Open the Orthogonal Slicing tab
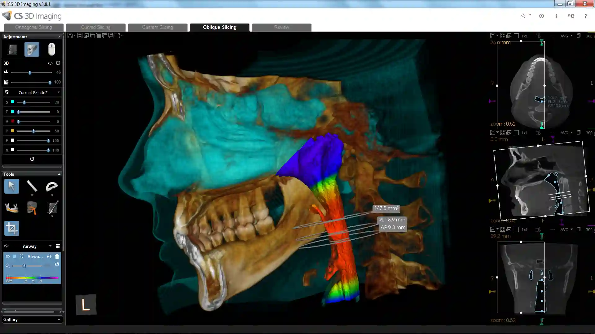This screenshot has width=595, height=334. click(33, 27)
